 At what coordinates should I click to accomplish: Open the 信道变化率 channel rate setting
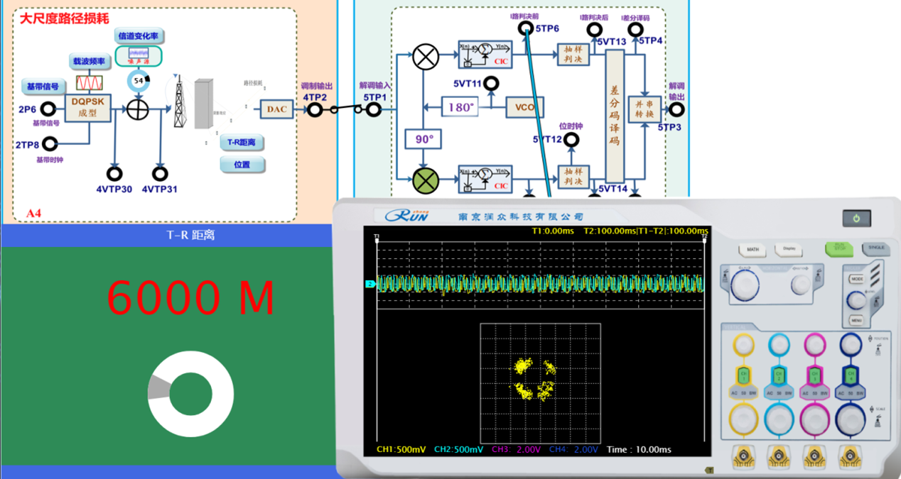tap(139, 35)
